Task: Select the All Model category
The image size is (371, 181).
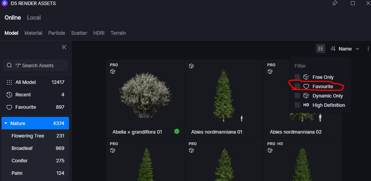Action: click(x=35, y=82)
